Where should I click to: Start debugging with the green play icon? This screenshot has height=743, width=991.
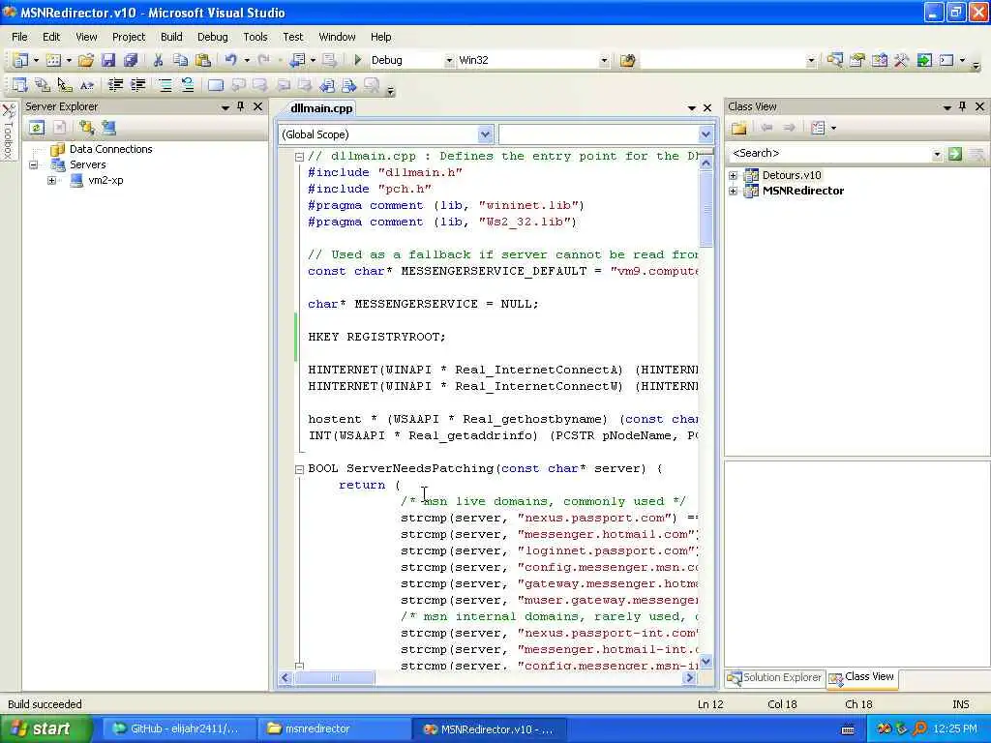[x=358, y=60]
